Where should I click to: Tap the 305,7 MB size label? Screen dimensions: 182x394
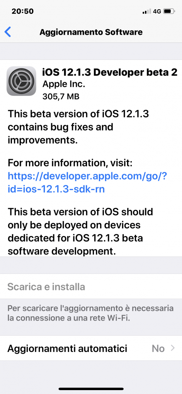pos(61,96)
